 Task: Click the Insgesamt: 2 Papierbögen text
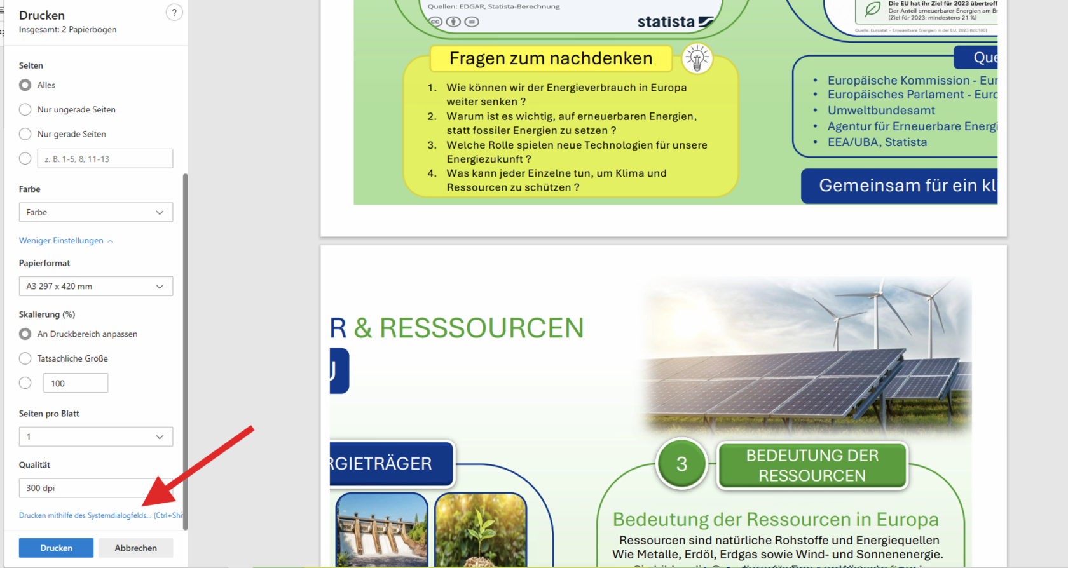pyautogui.click(x=68, y=30)
